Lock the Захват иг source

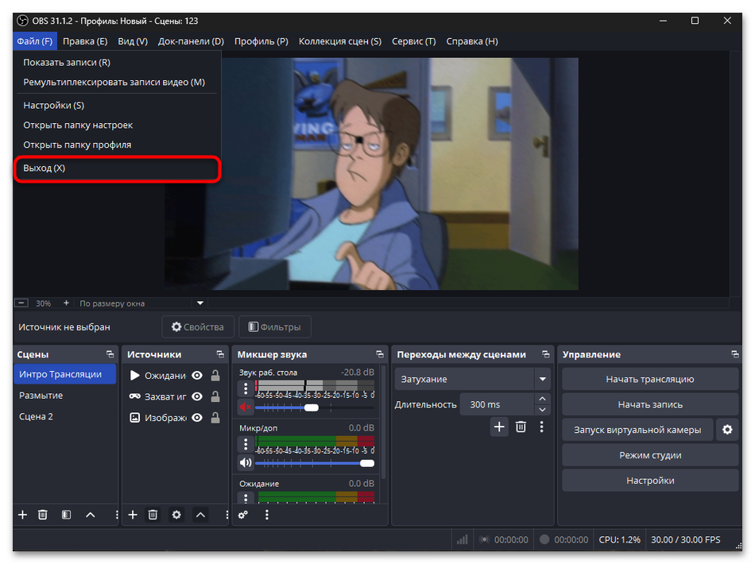click(x=215, y=396)
